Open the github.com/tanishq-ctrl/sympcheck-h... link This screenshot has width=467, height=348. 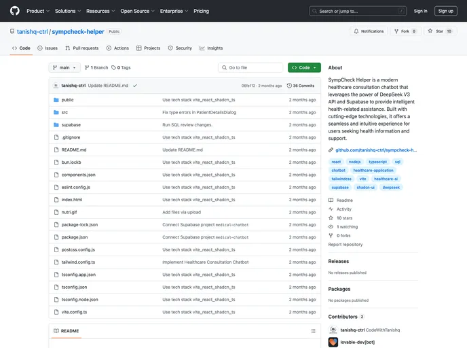(x=376, y=150)
